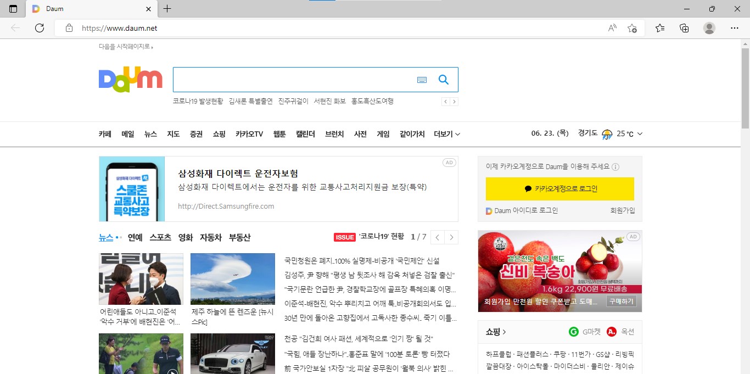Screen dimensions: 750x374
Task: Click the browser address bar URL
Action: 120,28
